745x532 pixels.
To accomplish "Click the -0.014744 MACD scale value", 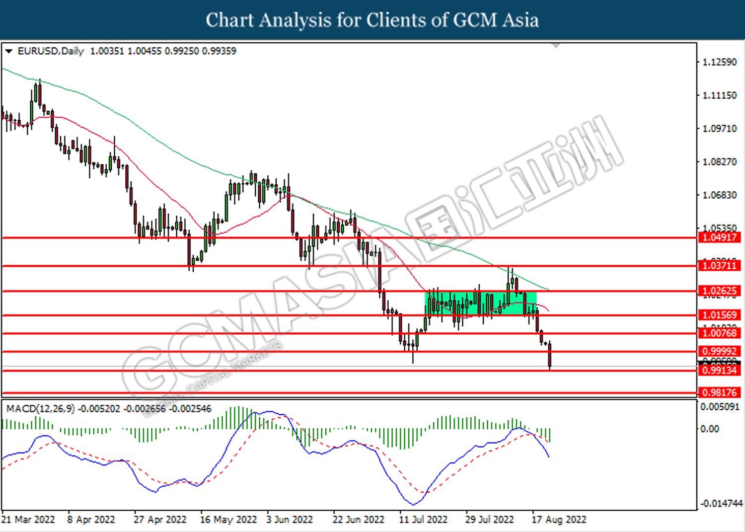I will coord(721,504).
